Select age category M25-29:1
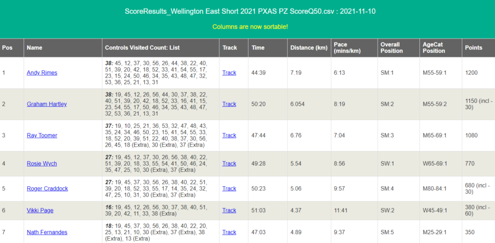The height and width of the screenshot is (243, 495). [435, 232]
